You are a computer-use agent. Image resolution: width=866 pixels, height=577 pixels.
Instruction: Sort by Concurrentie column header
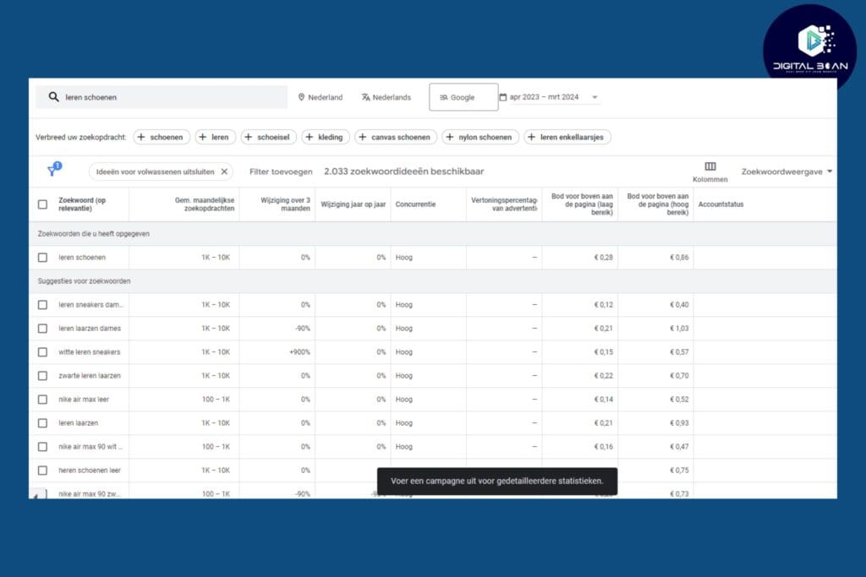[x=415, y=204]
